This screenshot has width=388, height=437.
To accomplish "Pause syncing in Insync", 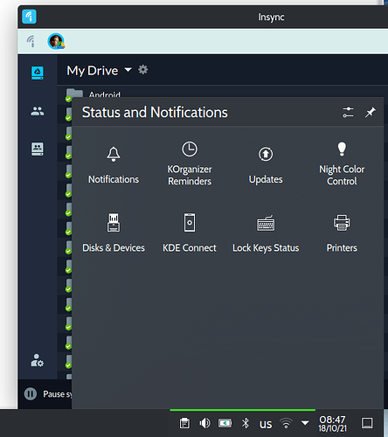I will point(31,394).
